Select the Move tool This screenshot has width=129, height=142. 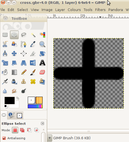(14, 54)
